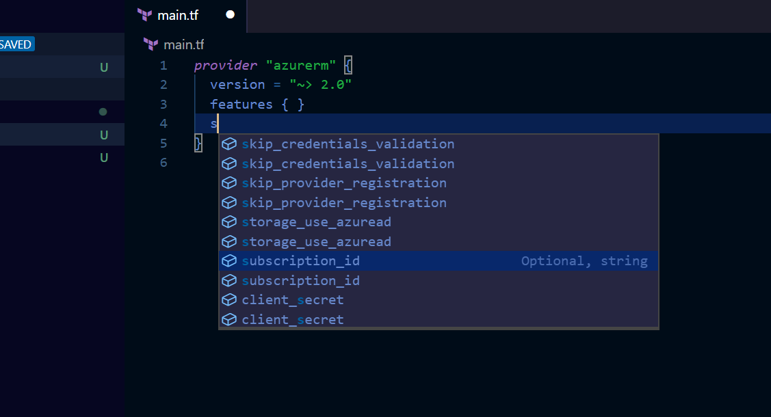Switch to the main.tf editor tab
Image resolution: width=771 pixels, height=417 pixels.
tap(177, 15)
